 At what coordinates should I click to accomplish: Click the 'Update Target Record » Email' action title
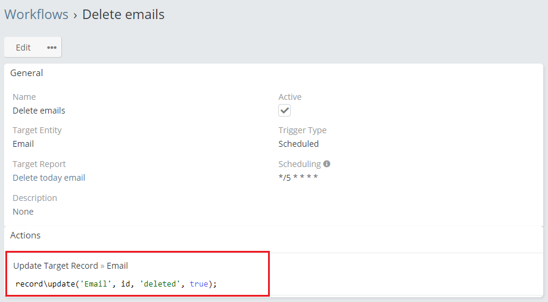[x=70, y=266]
